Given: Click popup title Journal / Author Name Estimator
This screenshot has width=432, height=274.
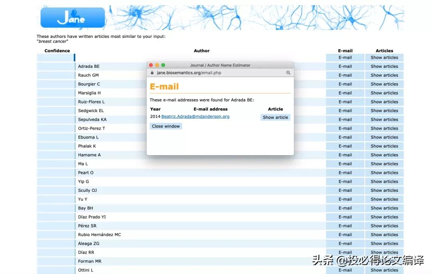Looking at the screenshot, I should tap(220, 65).
